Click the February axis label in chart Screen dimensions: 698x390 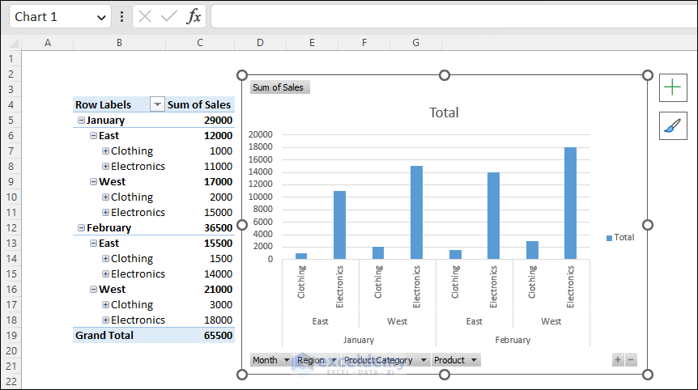[x=513, y=340]
